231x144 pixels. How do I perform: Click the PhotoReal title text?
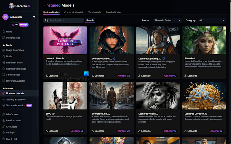coord(190,58)
